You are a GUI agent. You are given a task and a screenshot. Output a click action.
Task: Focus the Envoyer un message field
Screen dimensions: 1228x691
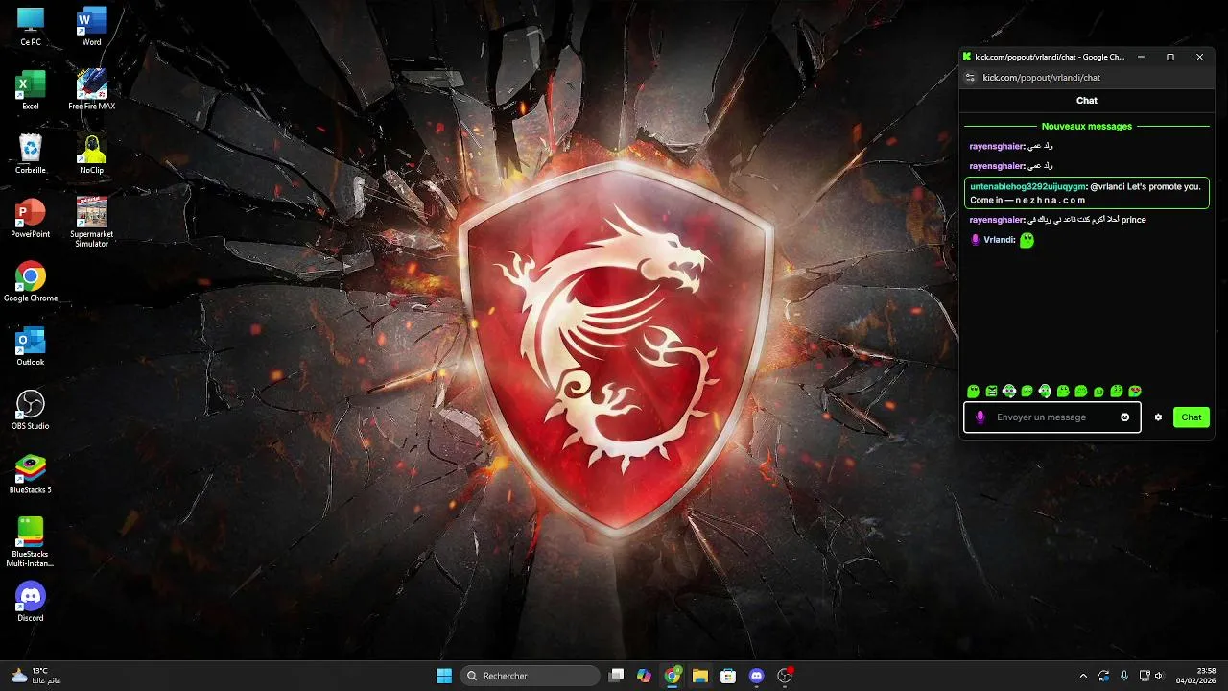[1052, 417]
